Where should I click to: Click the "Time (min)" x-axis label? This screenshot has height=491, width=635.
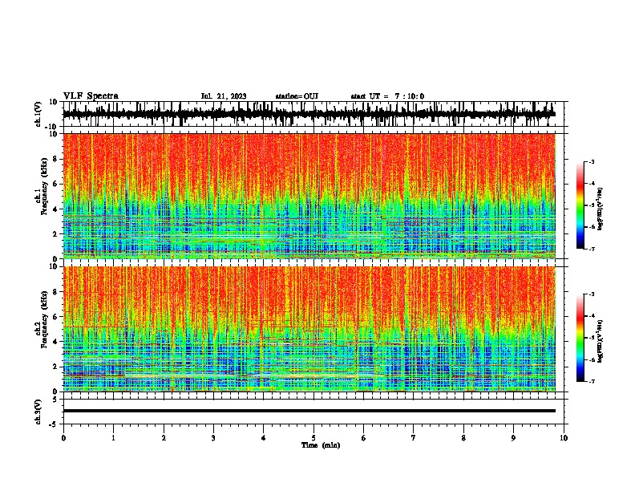coord(321,445)
